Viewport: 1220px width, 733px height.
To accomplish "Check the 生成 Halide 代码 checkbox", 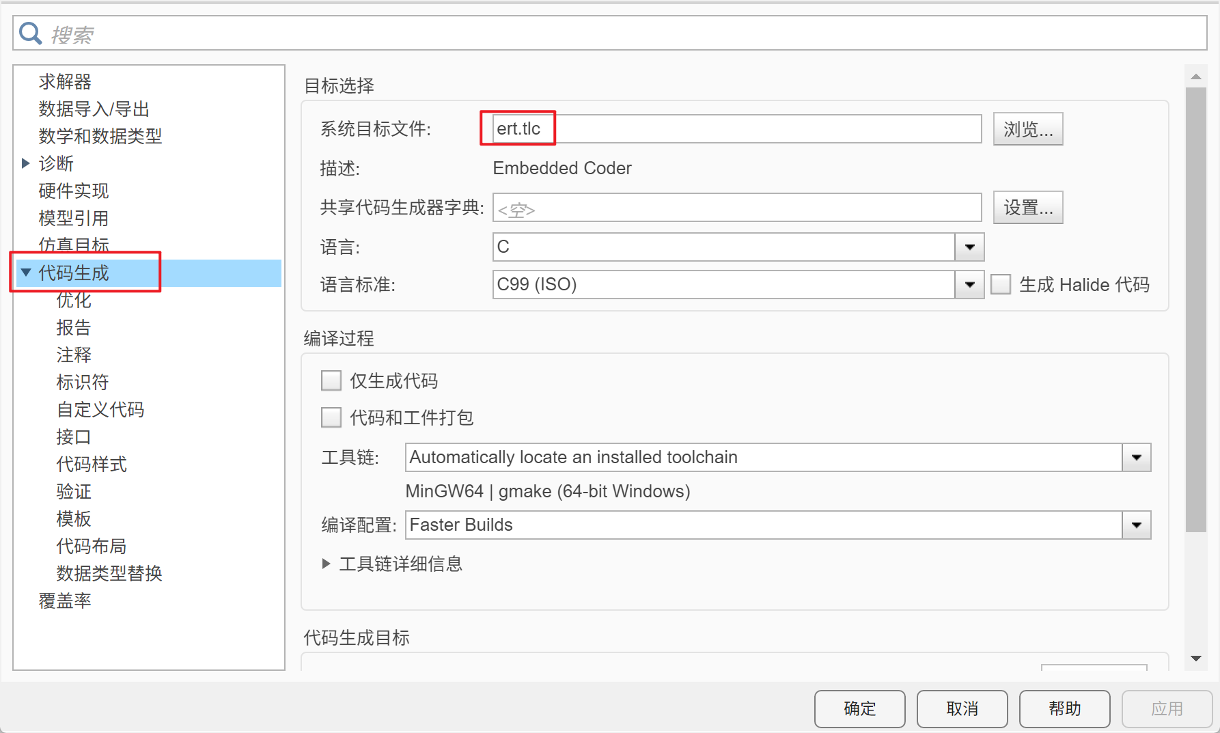I will pos(1001,284).
